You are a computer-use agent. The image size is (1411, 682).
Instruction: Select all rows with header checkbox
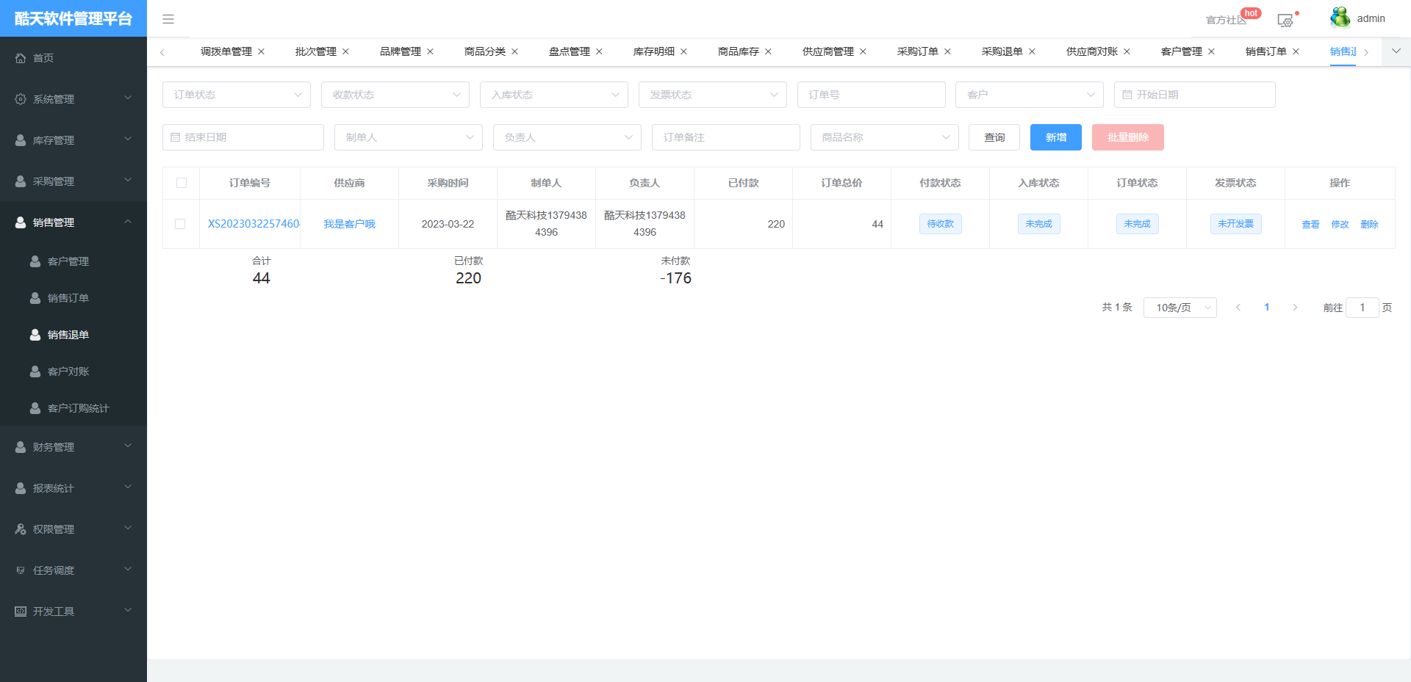182,183
